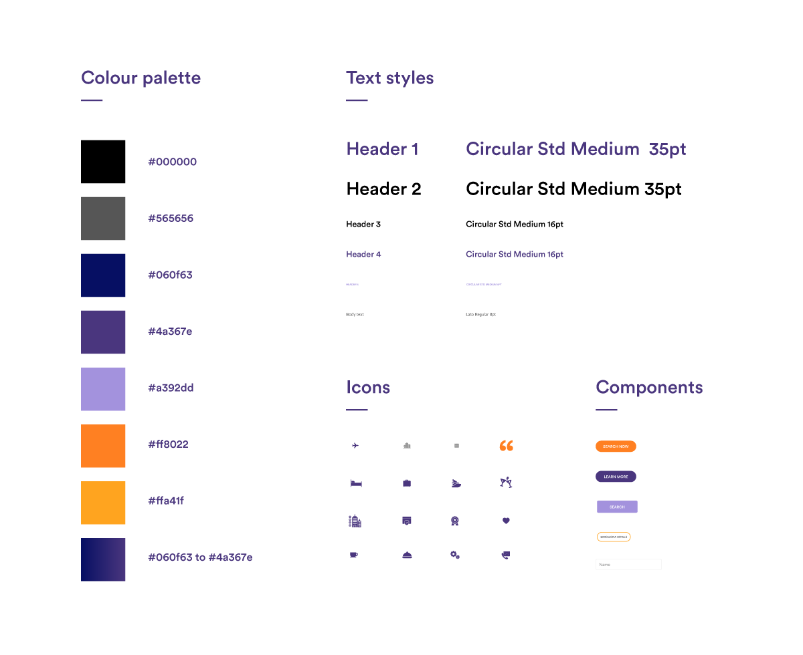Screen dimensions: 803x655
Task: Select the coffee cup icon
Action: pyautogui.click(x=354, y=555)
